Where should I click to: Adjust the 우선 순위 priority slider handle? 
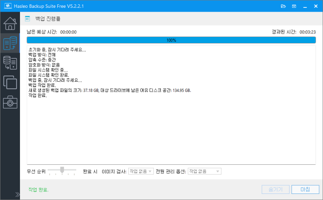click(62, 170)
